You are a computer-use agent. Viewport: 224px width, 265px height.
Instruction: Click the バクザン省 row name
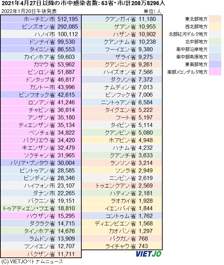[41, 254]
